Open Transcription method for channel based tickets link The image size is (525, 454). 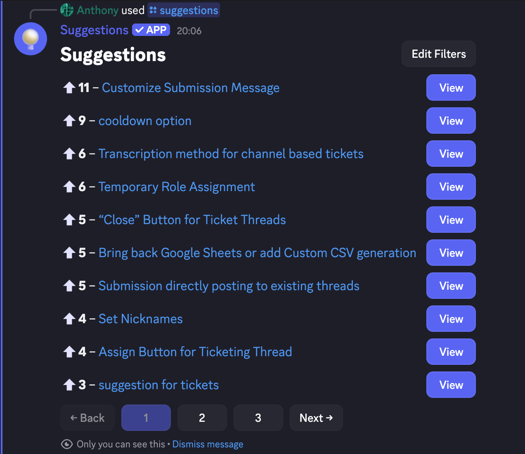pos(231,154)
